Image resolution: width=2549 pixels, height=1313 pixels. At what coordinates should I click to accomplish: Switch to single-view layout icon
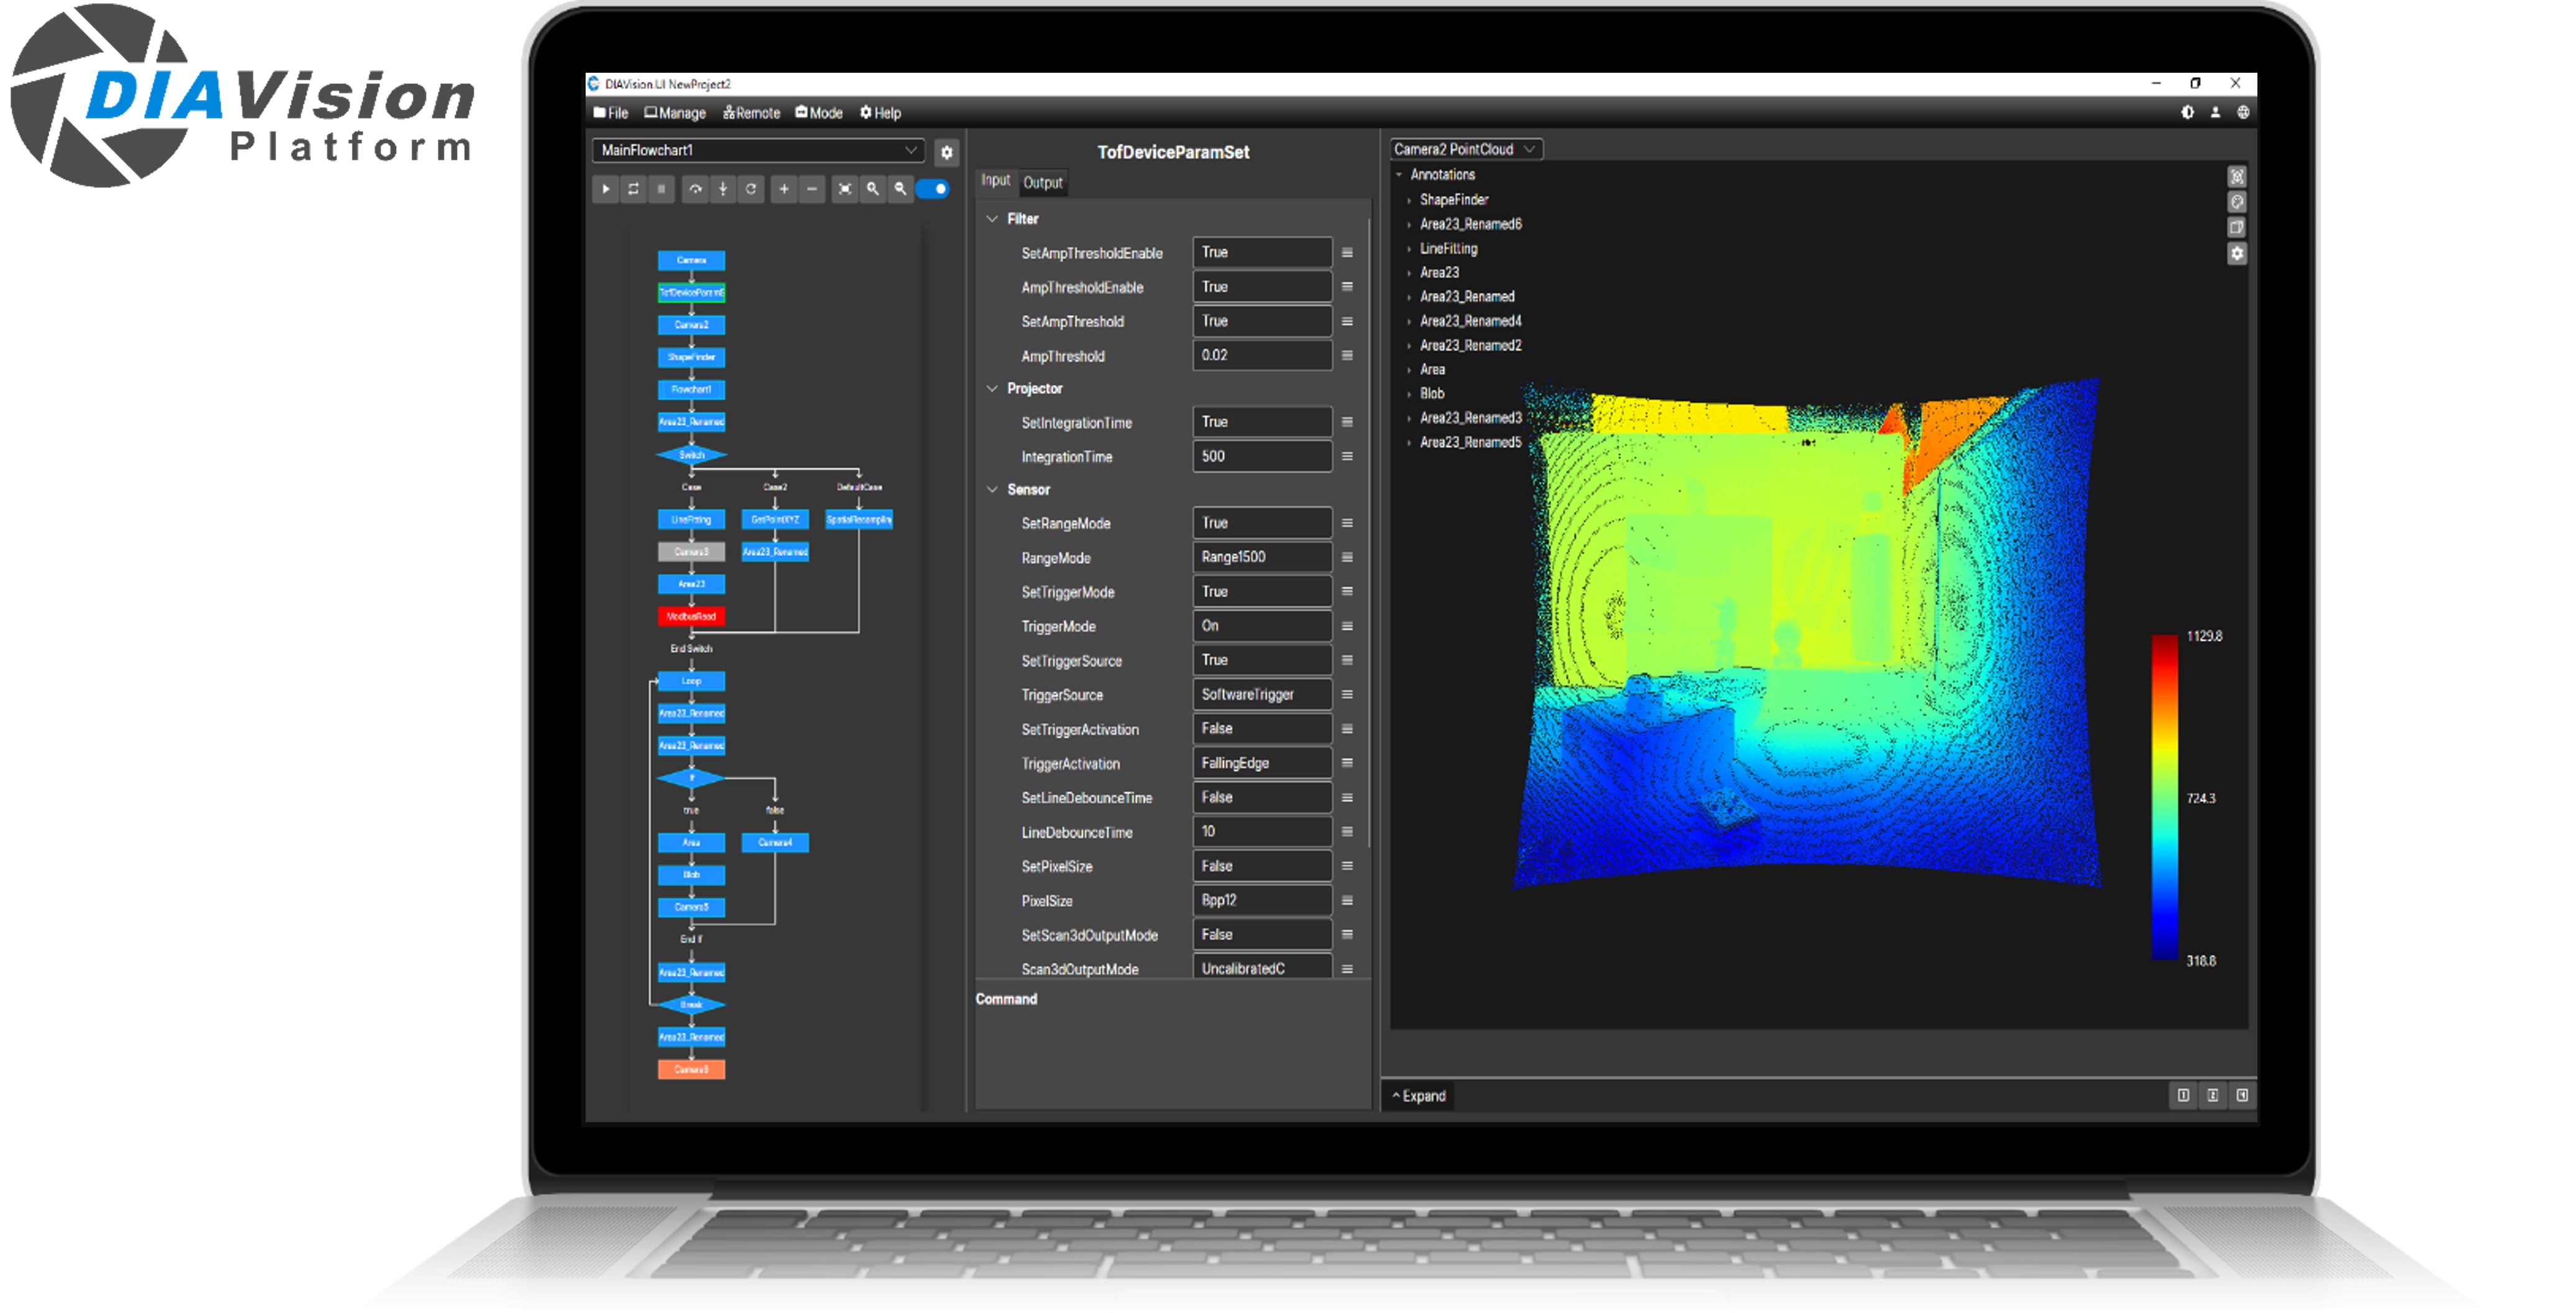click(2183, 1095)
